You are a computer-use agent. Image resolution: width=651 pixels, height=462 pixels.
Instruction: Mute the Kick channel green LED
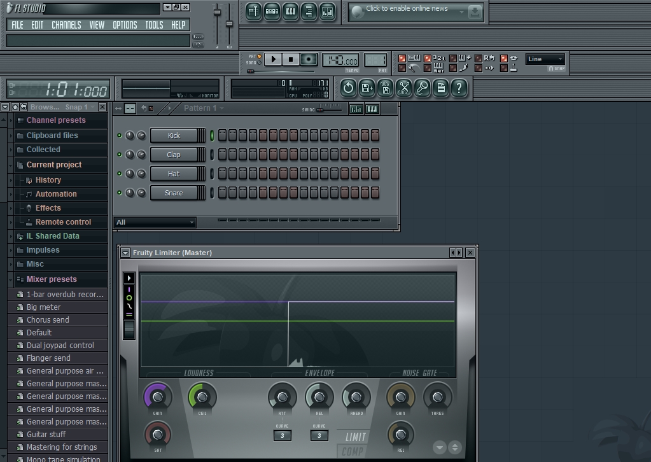coord(119,136)
